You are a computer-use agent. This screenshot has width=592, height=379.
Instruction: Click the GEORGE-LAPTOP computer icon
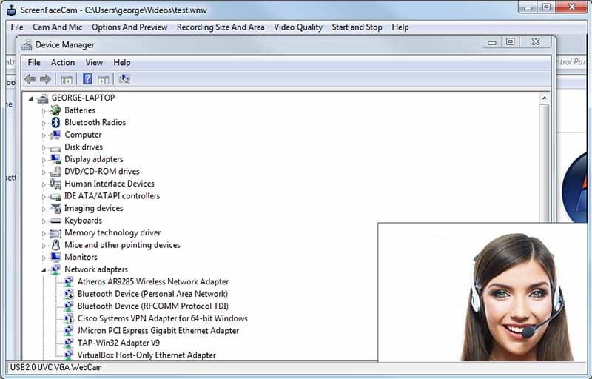(43, 98)
